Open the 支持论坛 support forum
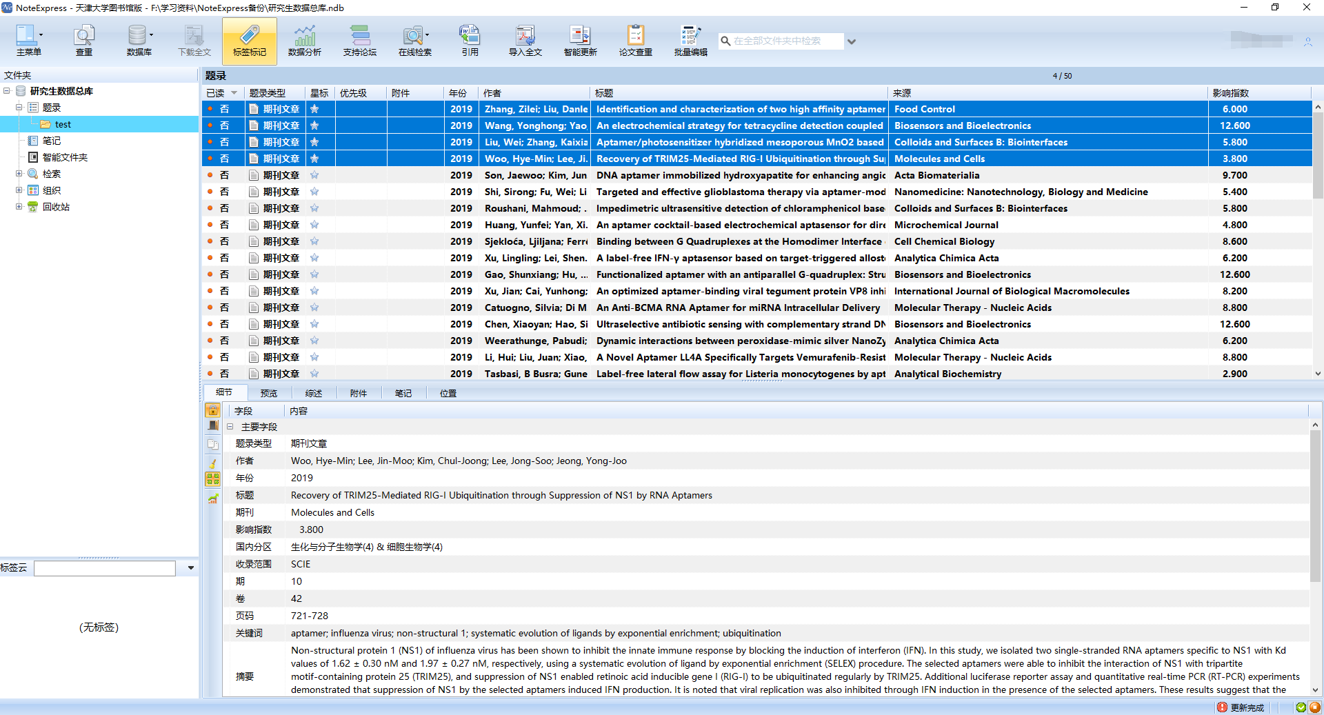 360,41
